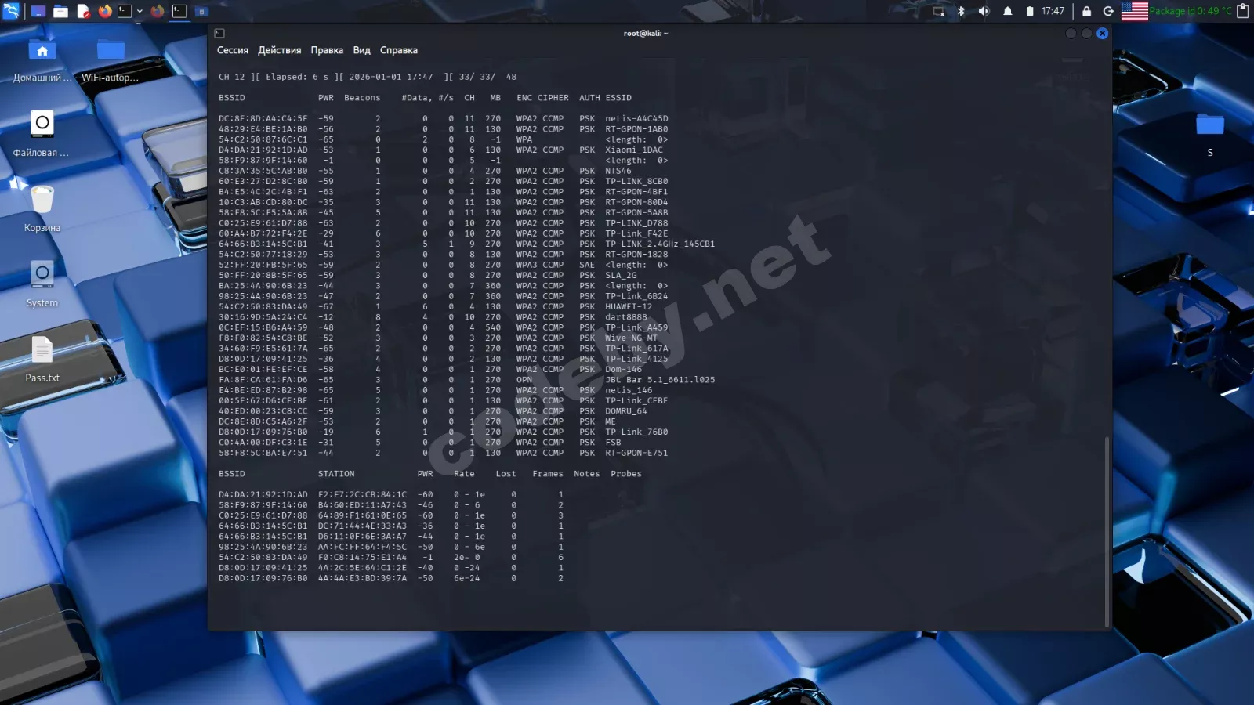This screenshot has width=1254, height=705.
Task: Open the Вид menu in the terminal window
Action: (361, 50)
